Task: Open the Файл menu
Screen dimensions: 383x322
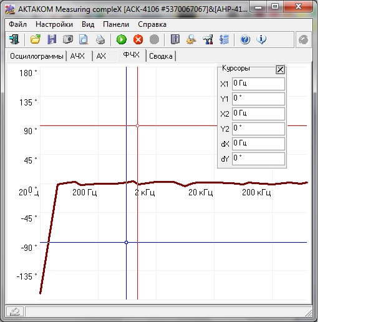Action: point(17,24)
